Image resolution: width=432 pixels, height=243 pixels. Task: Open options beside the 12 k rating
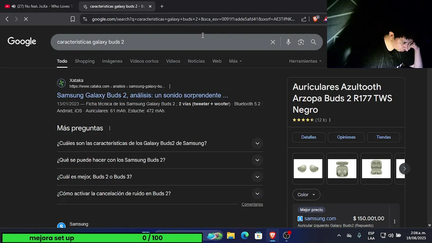(x=330, y=120)
